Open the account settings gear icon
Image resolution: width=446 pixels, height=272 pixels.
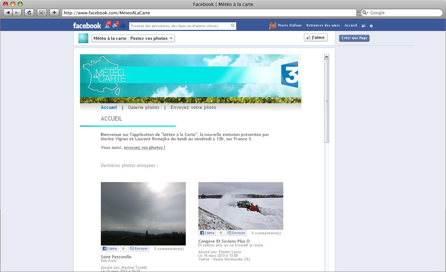(371, 26)
